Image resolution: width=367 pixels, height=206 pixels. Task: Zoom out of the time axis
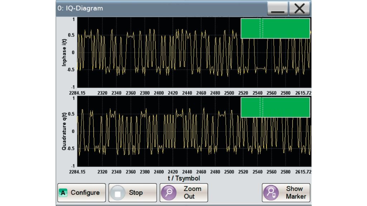[184, 193]
